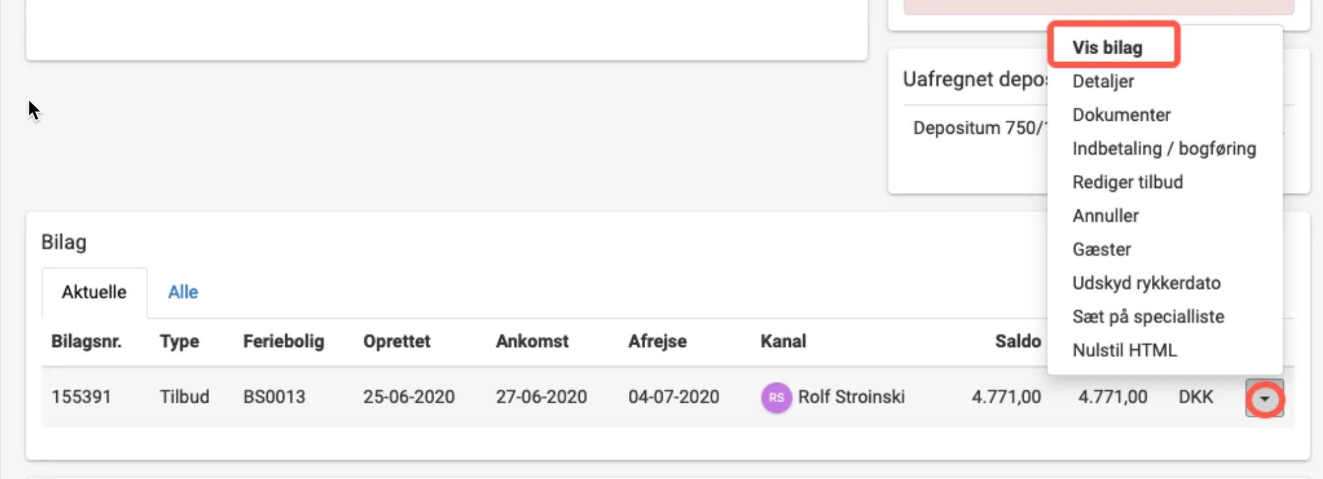Click the Ankomst column header

(532, 341)
